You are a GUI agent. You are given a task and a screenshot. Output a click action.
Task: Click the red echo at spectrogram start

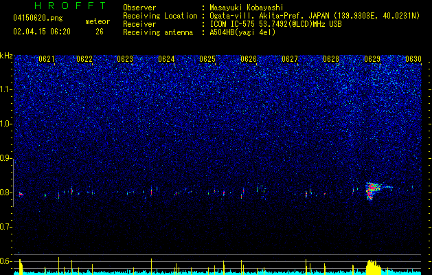(x=21, y=194)
